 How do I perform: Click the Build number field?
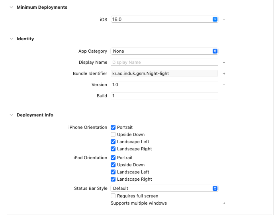pos(164,96)
